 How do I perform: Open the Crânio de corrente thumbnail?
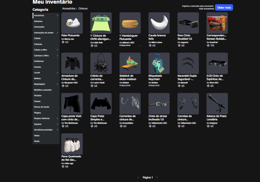click(101, 63)
